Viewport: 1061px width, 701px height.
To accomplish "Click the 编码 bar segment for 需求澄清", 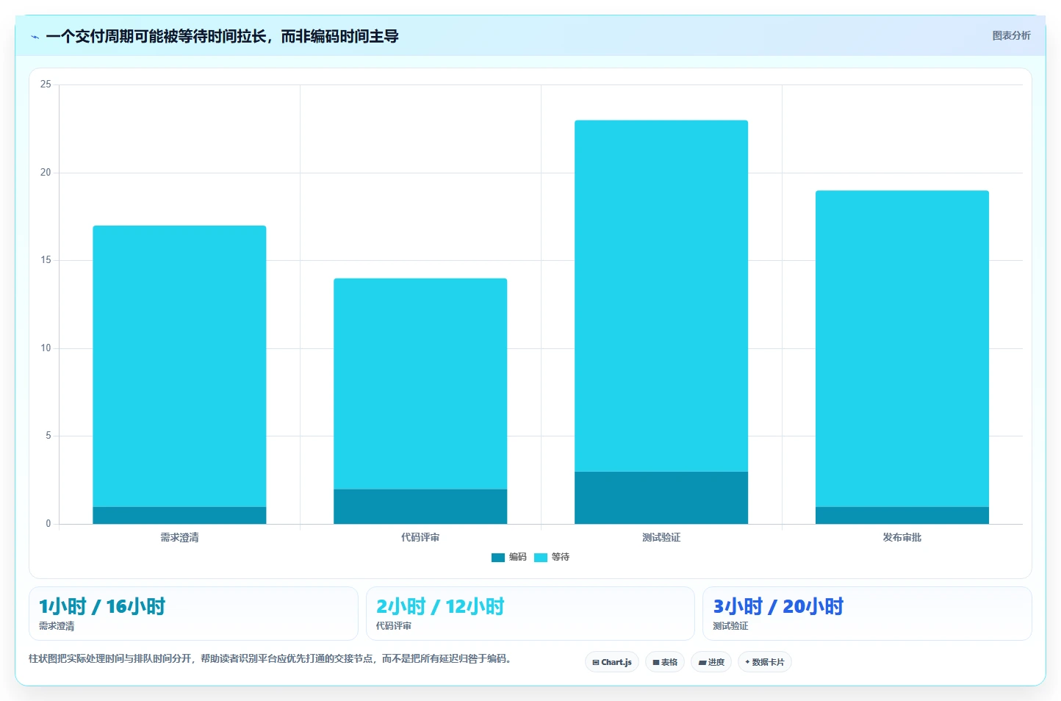I will pyautogui.click(x=179, y=515).
